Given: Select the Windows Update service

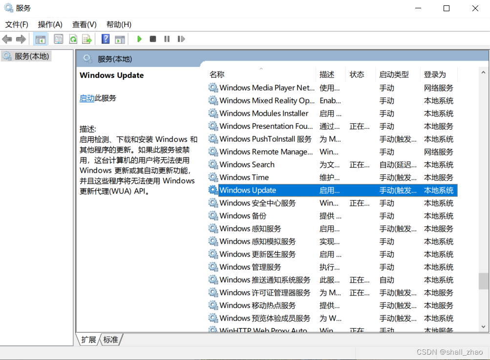Looking at the screenshot, I should [333, 190].
